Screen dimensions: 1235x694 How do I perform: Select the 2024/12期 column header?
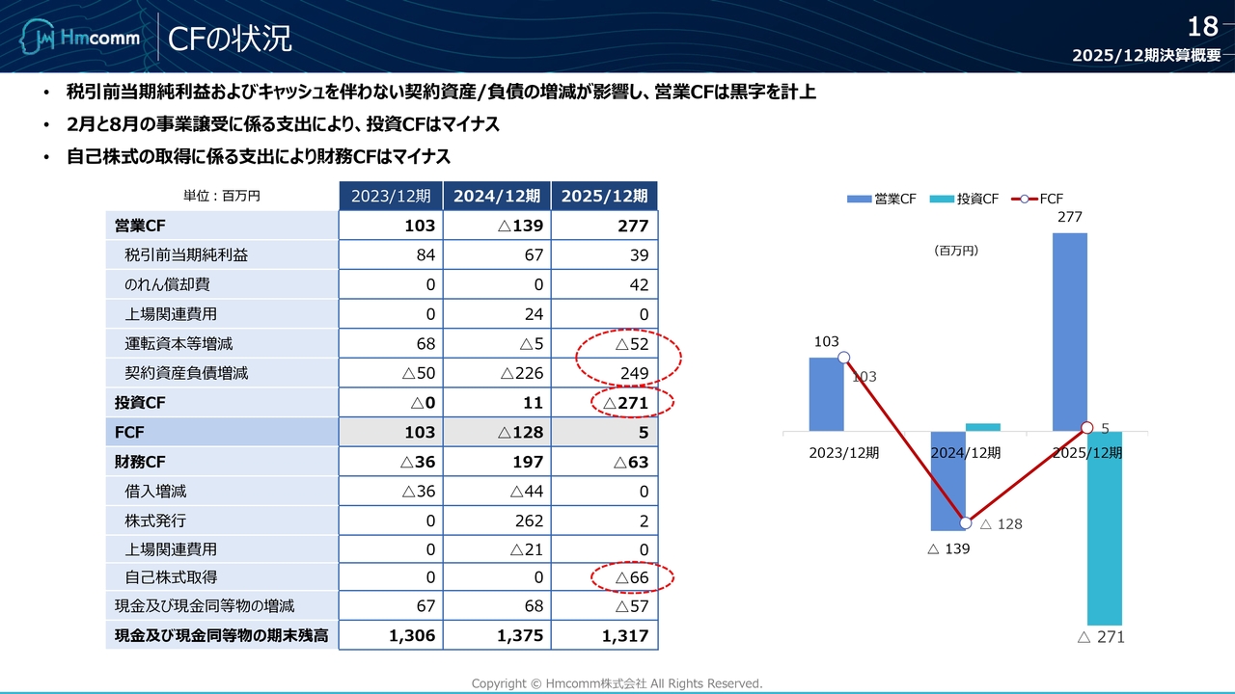[x=497, y=196]
